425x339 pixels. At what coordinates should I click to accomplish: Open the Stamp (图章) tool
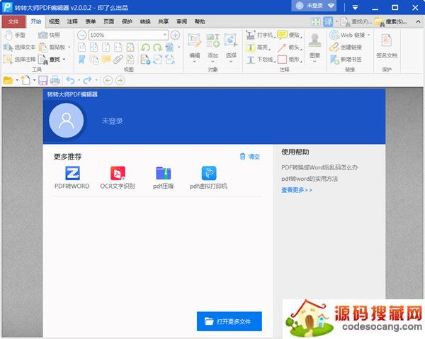[314, 48]
